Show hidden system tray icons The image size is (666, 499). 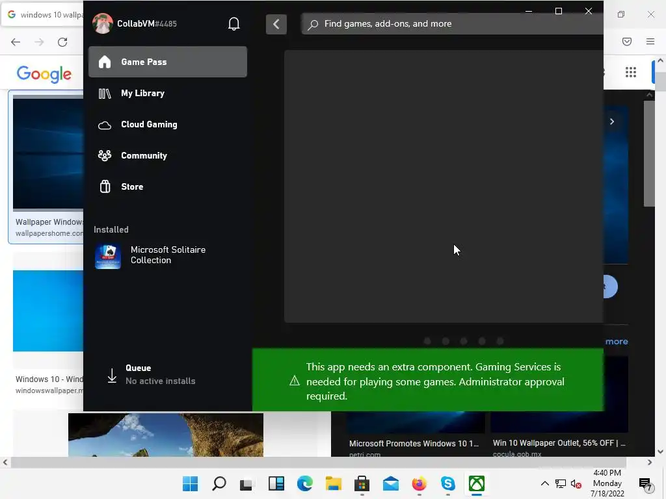point(544,483)
